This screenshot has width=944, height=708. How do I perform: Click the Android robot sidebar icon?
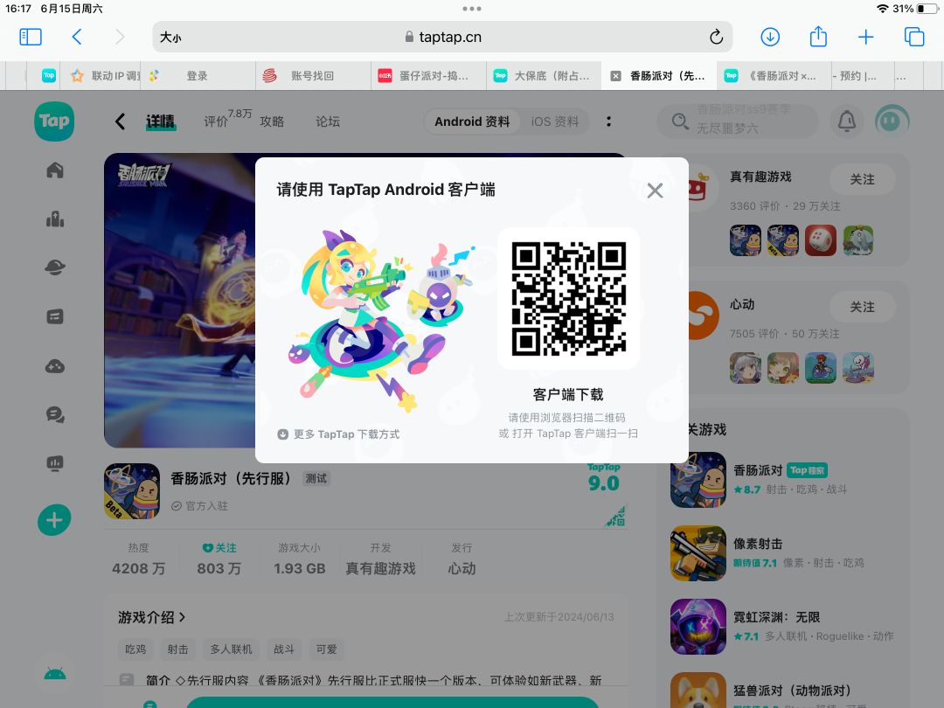point(55,674)
